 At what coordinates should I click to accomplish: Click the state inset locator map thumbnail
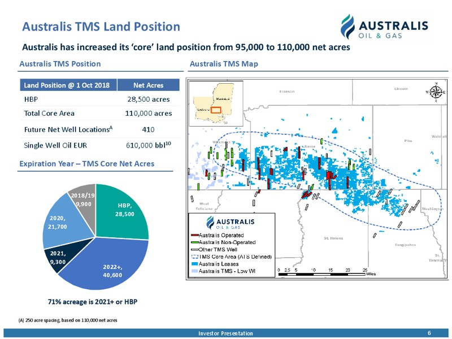point(216,103)
